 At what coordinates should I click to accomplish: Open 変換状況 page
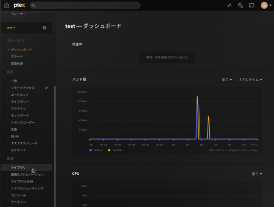click(x=17, y=64)
